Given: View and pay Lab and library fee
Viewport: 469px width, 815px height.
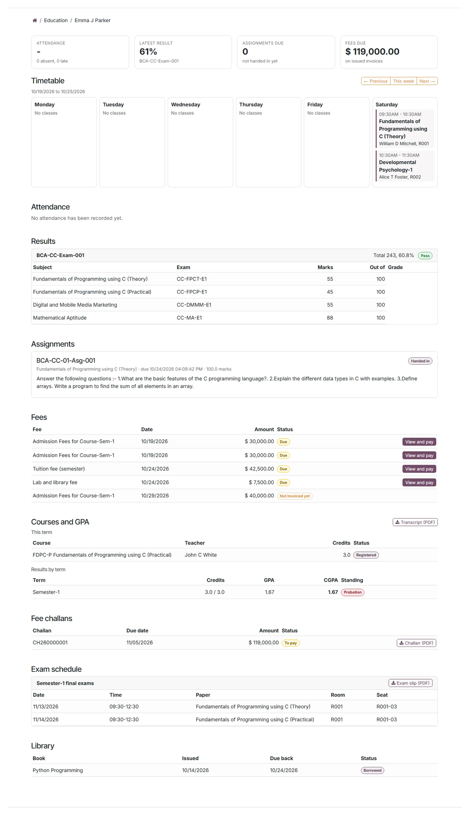Looking at the screenshot, I should (419, 483).
